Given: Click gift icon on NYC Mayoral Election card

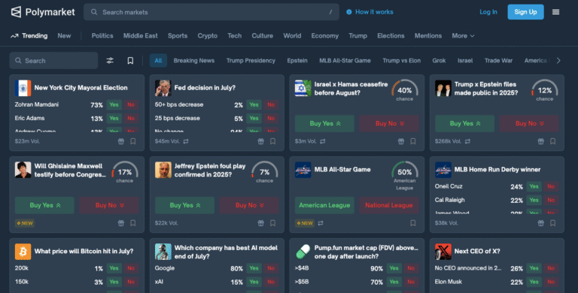Looking at the screenshot, I should click(121, 141).
